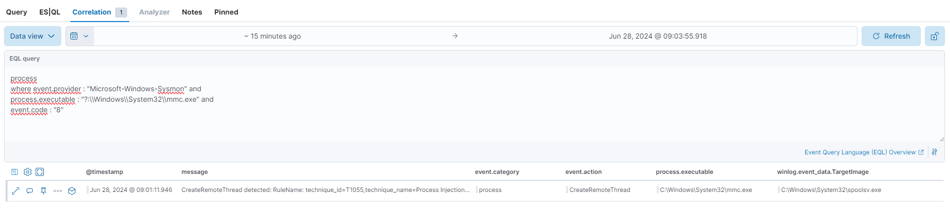Open the date quick menu calendar
Viewport: 950px width, 215px height.
79,36
